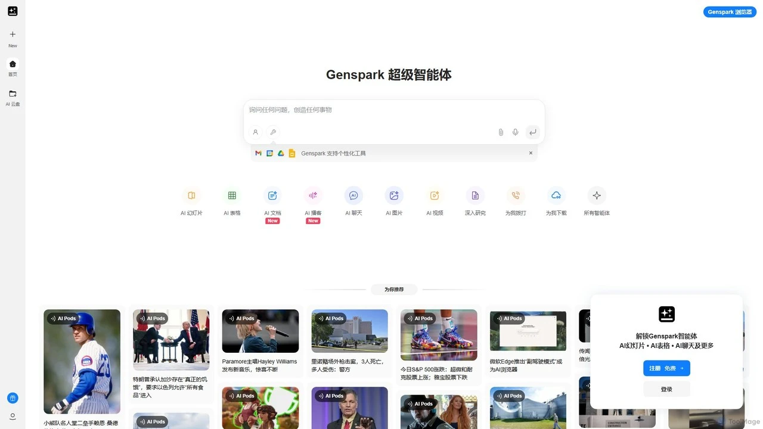Click the Genspark 浏览器 button

tap(730, 12)
